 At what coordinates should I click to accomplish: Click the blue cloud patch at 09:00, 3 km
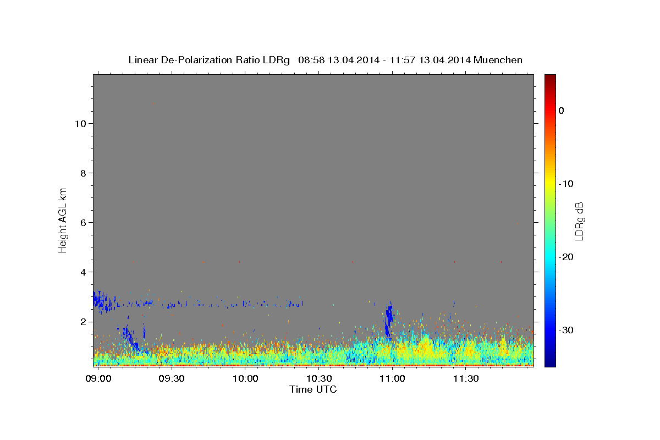click(102, 300)
